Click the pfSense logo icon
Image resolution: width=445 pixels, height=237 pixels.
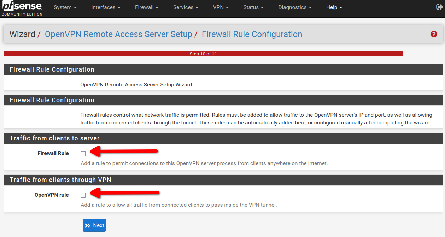click(x=22, y=8)
